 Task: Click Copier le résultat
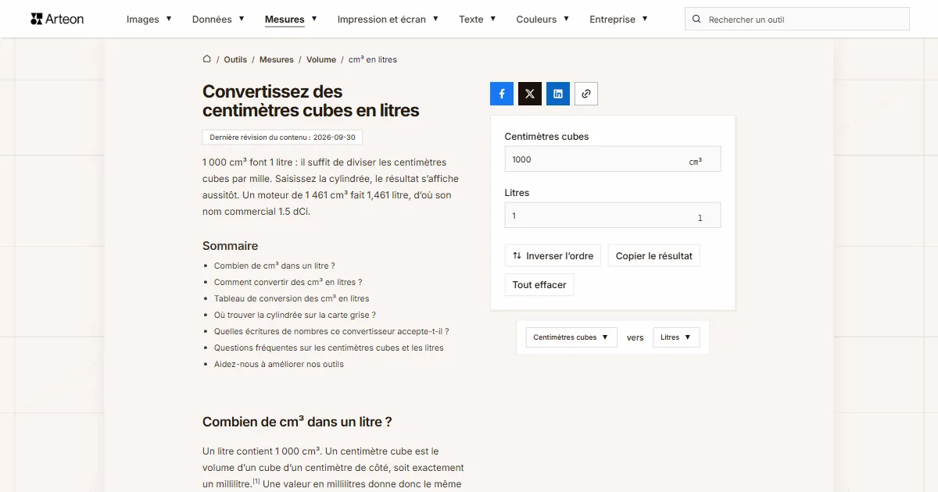pyautogui.click(x=654, y=256)
